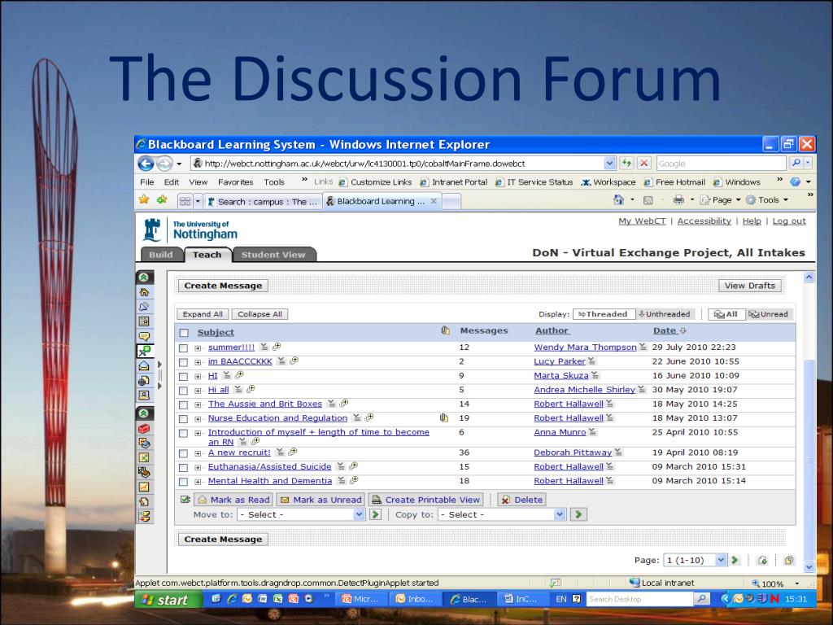833x625 pixels.
Task: Click the top Create Message button
Action: [223, 286]
